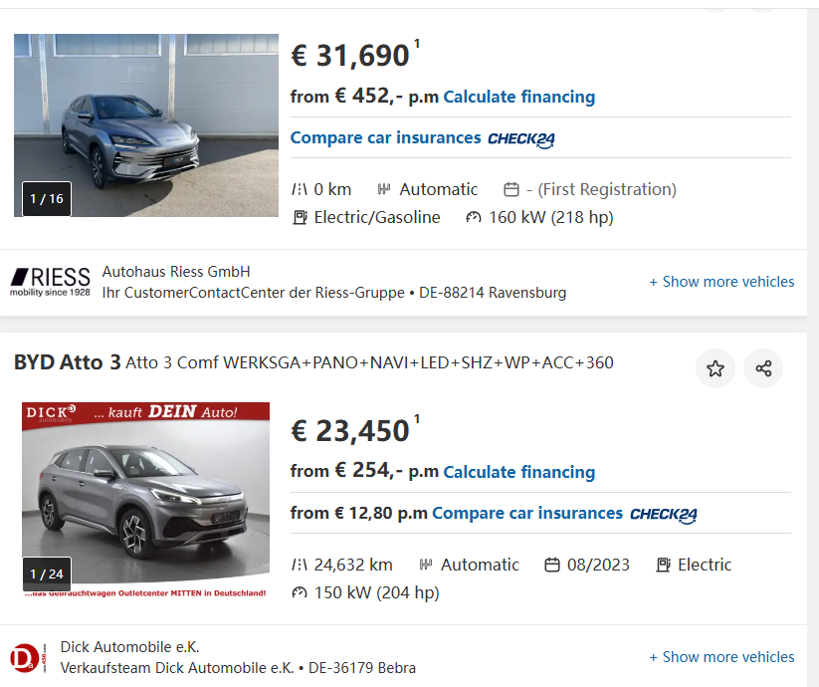Click the calendar icon beside 08/2023
This screenshot has width=819, height=687.
[x=552, y=565]
